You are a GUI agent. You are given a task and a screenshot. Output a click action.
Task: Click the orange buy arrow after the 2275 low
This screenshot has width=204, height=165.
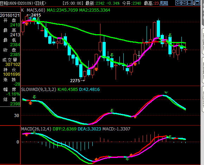(x=96, y=69)
